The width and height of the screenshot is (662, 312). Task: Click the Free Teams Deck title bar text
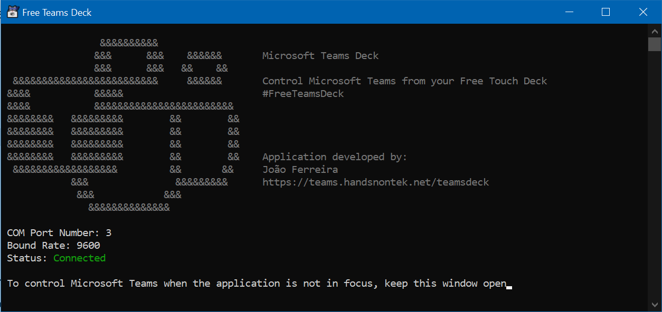coord(56,12)
